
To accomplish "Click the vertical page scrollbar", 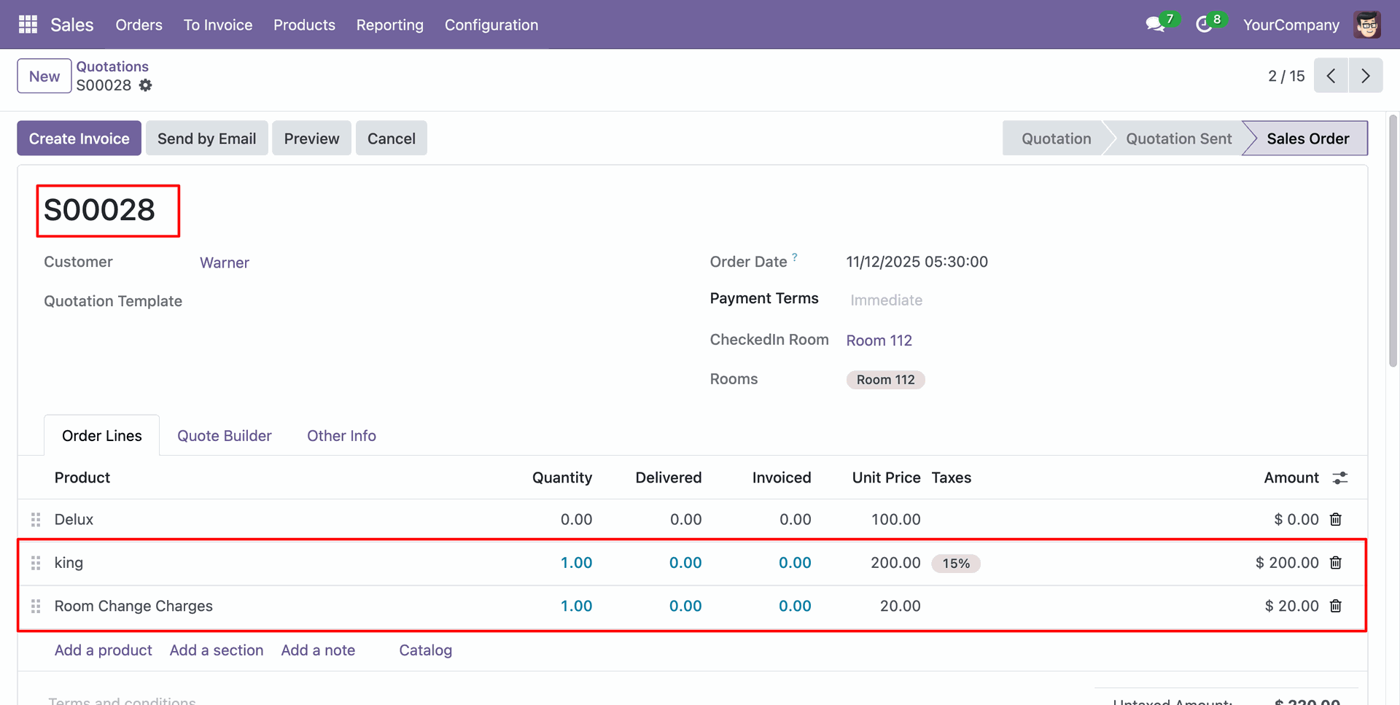I will 1393,241.
